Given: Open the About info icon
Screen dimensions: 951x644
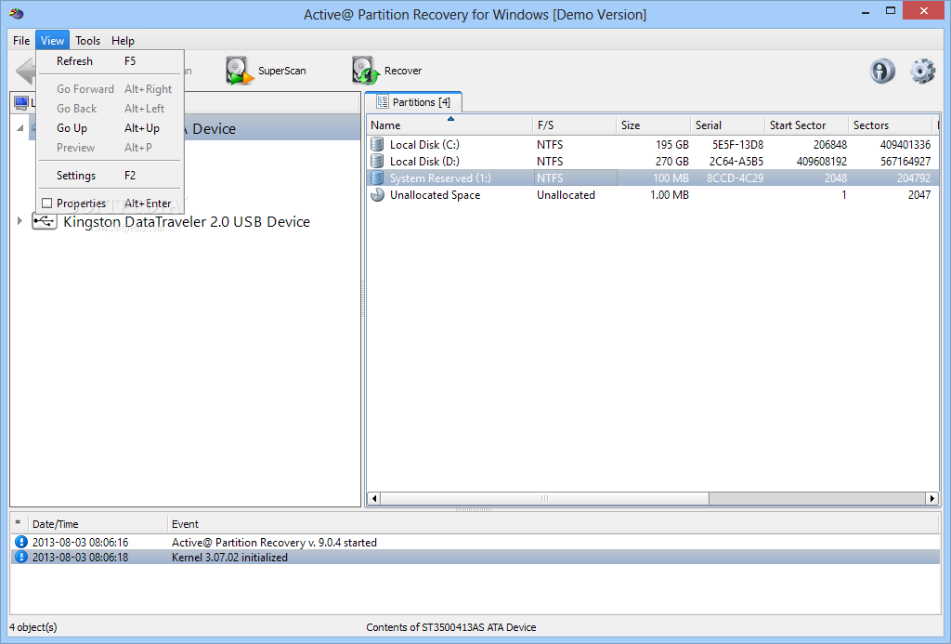Looking at the screenshot, I should pyautogui.click(x=882, y=71).
